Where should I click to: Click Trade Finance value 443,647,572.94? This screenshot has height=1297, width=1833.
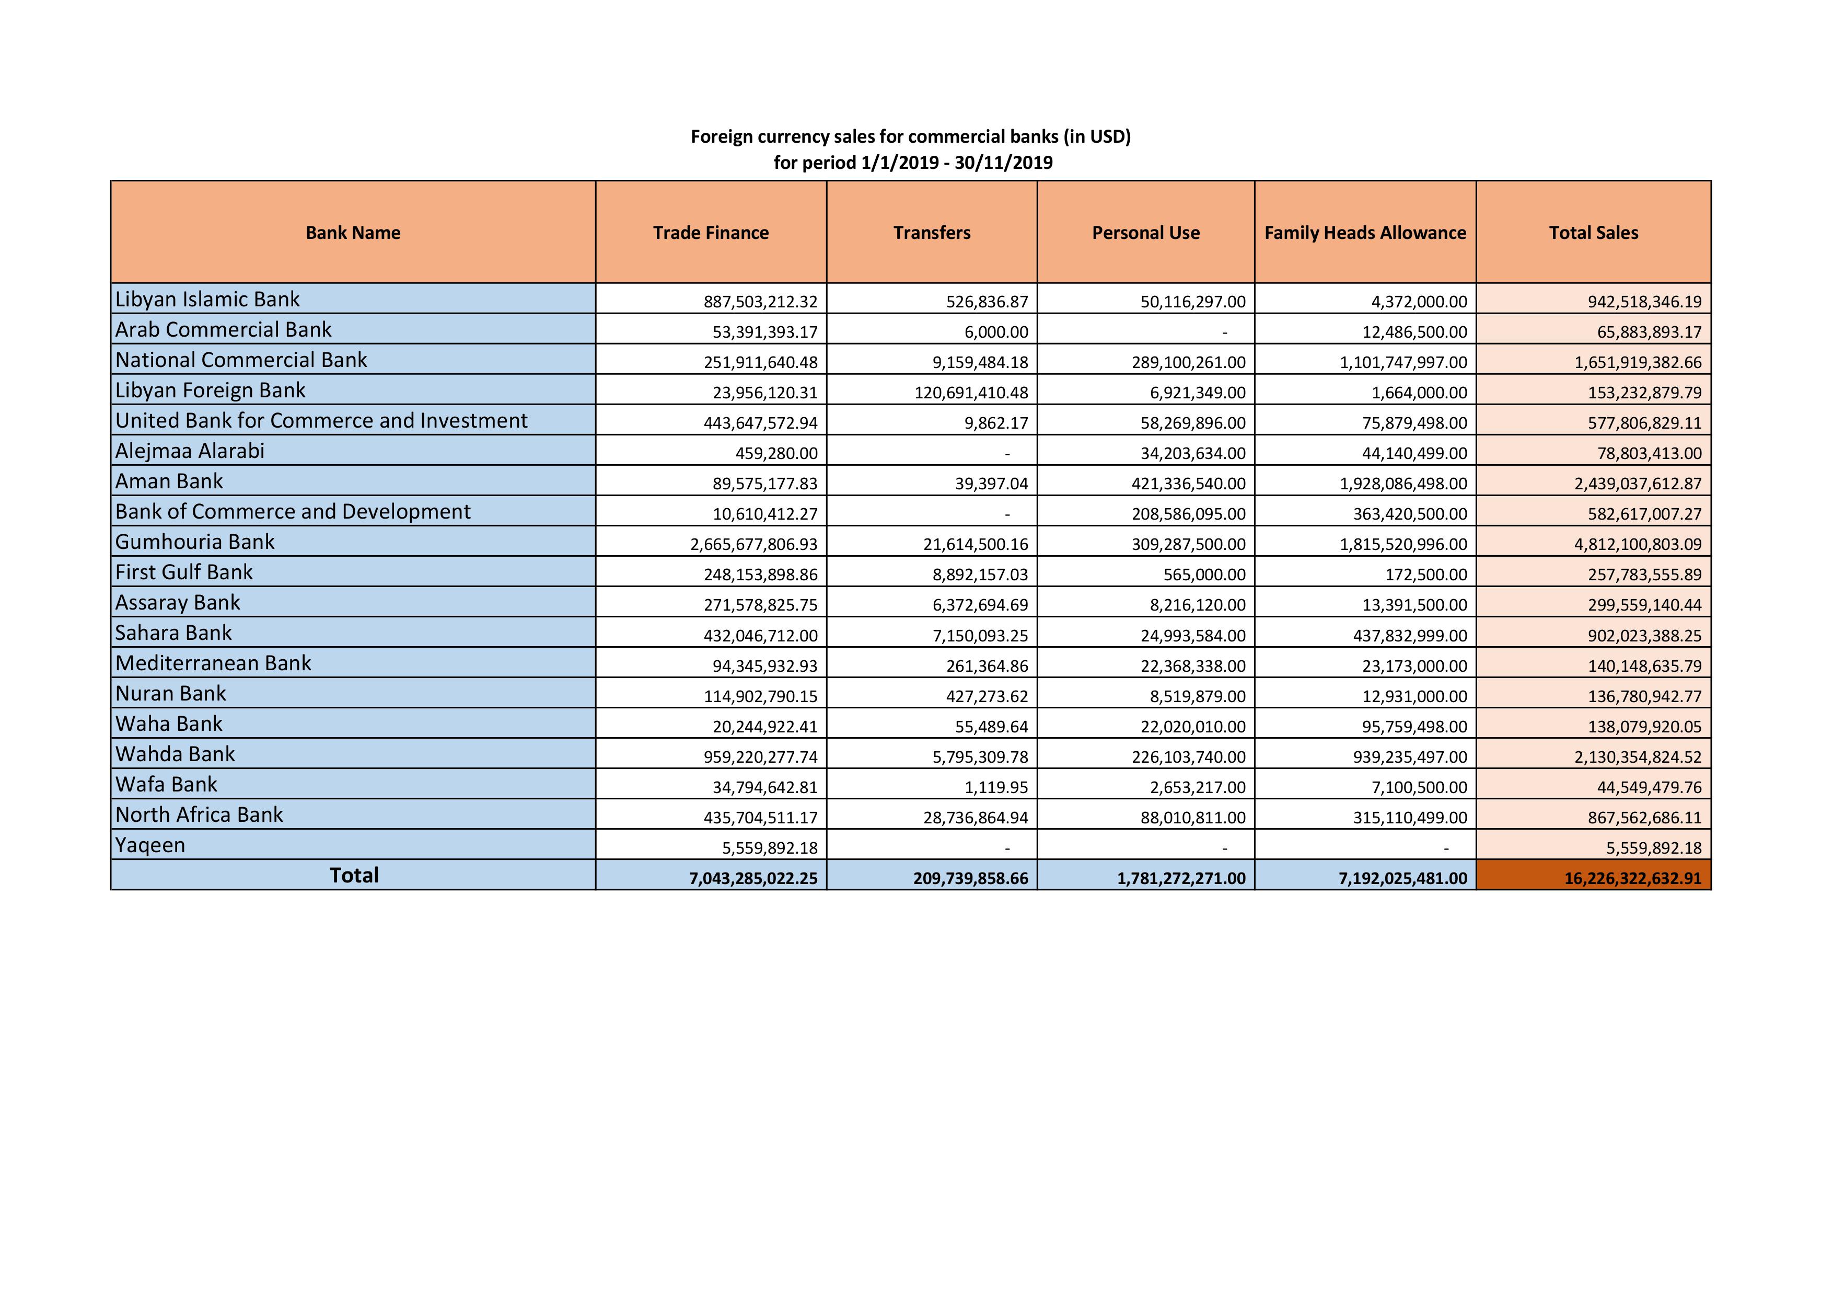coord(761,423)
